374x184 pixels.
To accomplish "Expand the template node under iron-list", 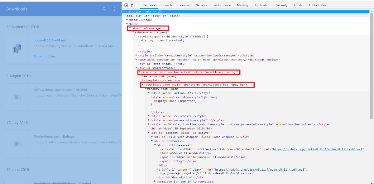I will 143,80.
